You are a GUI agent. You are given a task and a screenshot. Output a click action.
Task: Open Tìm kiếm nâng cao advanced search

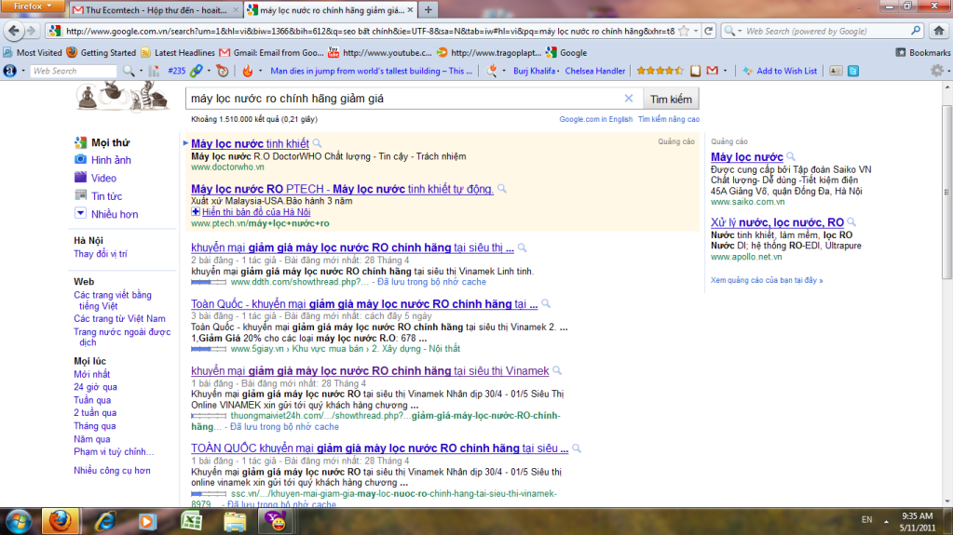(x=669, y=120)
